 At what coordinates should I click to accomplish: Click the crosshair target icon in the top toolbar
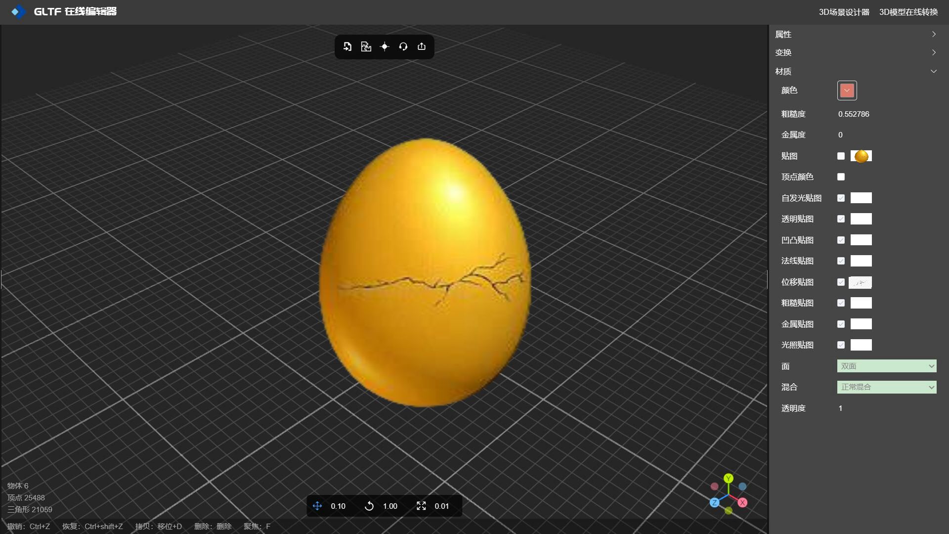point(385,46)
